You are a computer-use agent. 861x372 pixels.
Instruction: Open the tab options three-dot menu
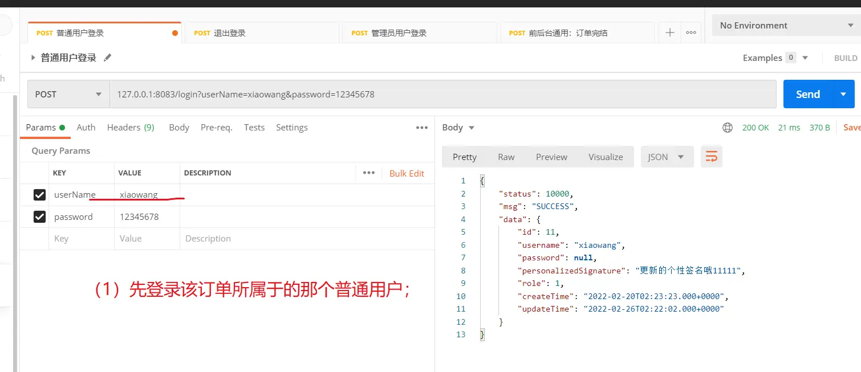pos(691,33)
